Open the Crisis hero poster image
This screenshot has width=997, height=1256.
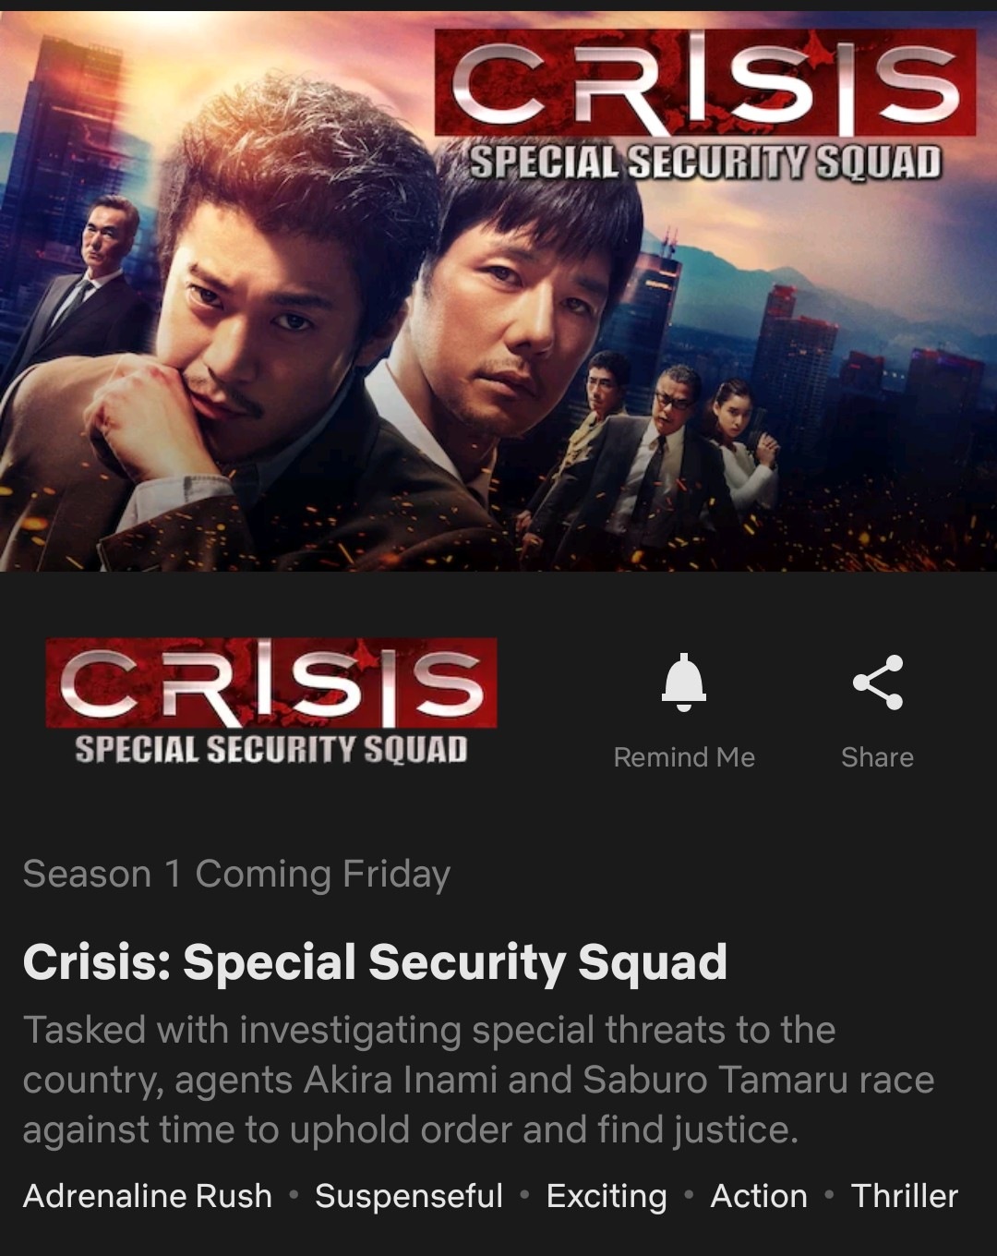coord(498,291)
